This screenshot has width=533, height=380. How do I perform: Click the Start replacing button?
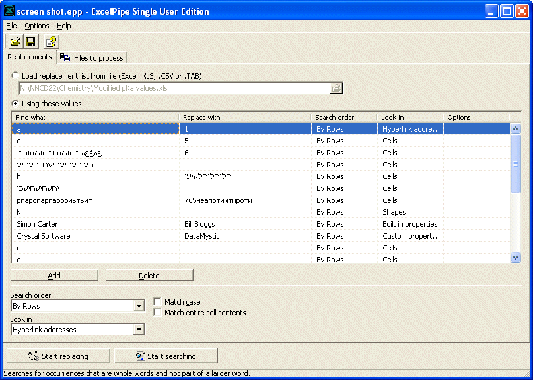coord(58,356)
